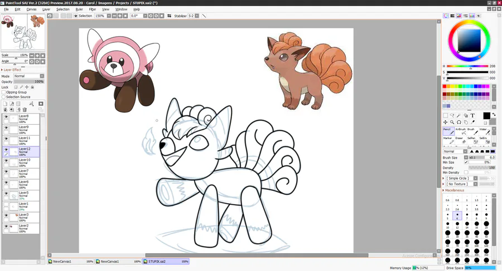The height and width of the screenshot is (271, 502).
Task: Toggle visibility of Layer12
Action: (6, 150)
